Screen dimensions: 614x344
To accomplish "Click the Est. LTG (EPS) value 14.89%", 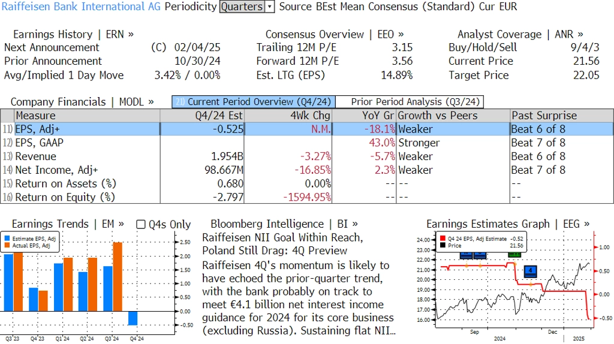I will (x=397, y=75).
